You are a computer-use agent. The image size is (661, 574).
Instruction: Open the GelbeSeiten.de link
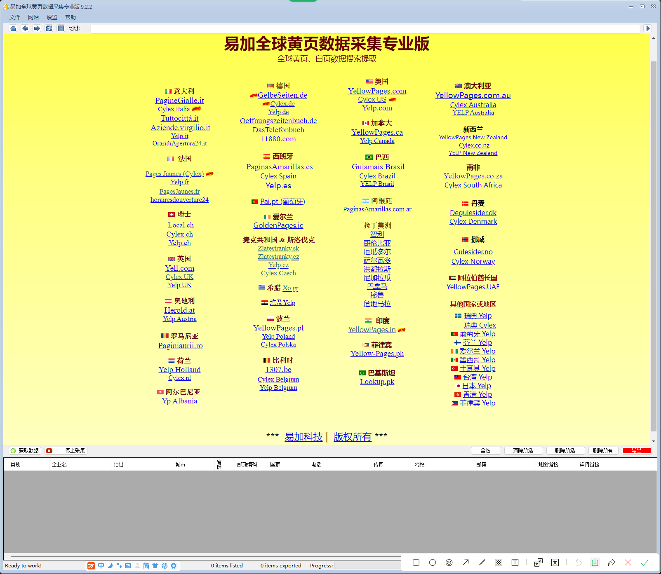coord(282,95)
